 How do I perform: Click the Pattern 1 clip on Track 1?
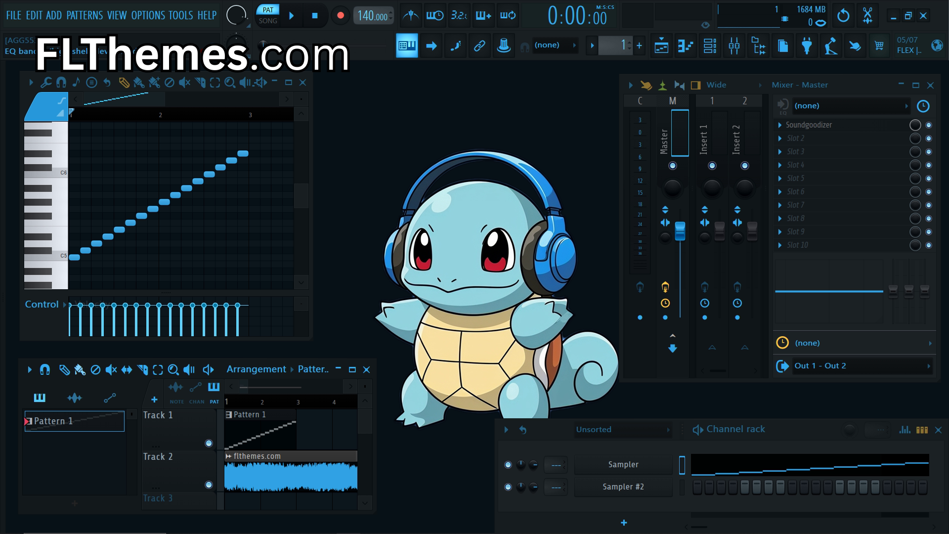coord(260,430)
